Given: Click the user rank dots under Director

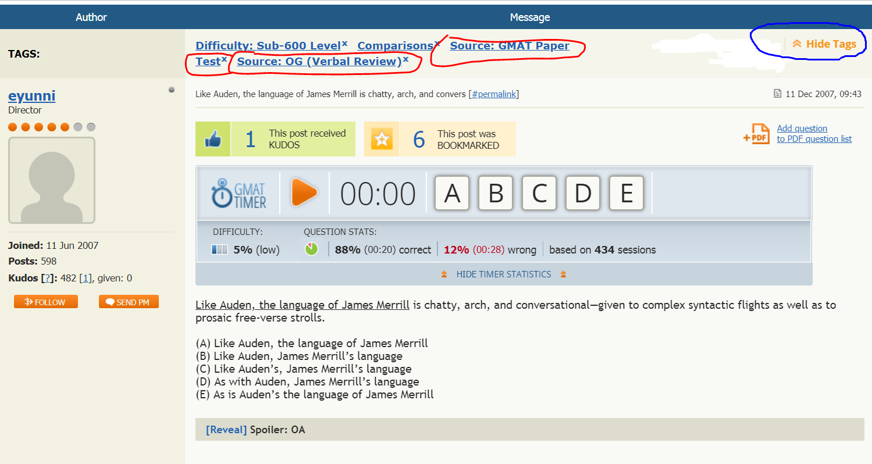Looking at the screenshot, I should (x=52, y=127).
